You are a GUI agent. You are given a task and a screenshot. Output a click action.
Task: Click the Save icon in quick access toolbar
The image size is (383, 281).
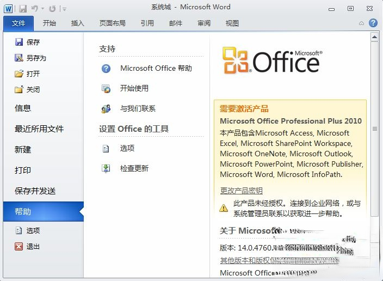23,8
